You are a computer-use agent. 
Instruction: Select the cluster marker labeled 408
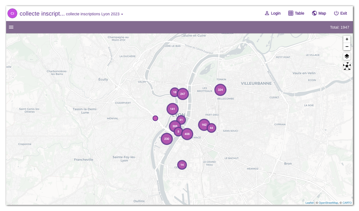click(187, 134)
